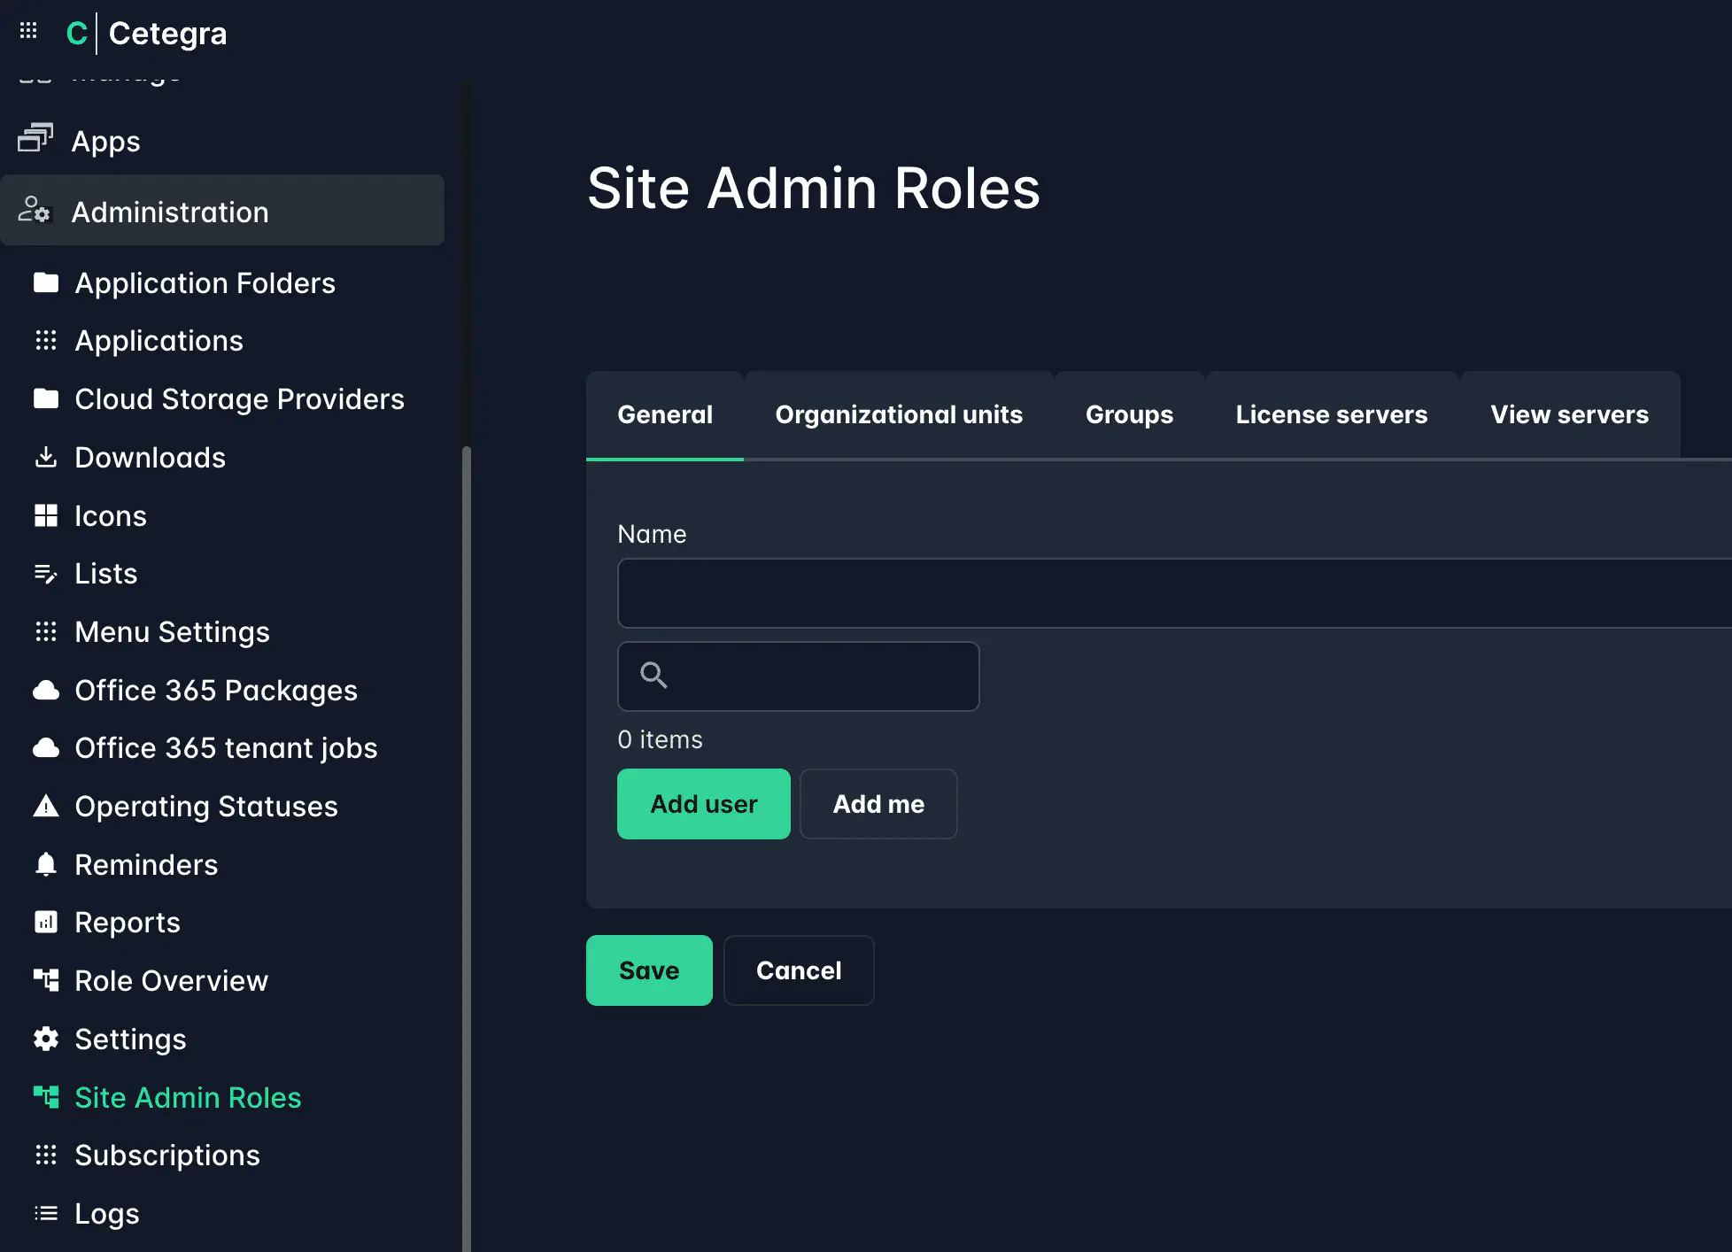Click the Reports chart icon

[x=46, y=923]
